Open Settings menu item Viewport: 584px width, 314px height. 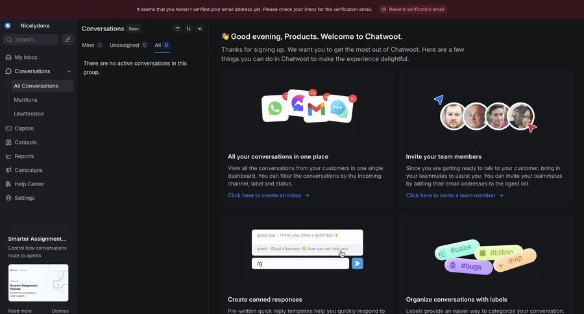(38, 198)
